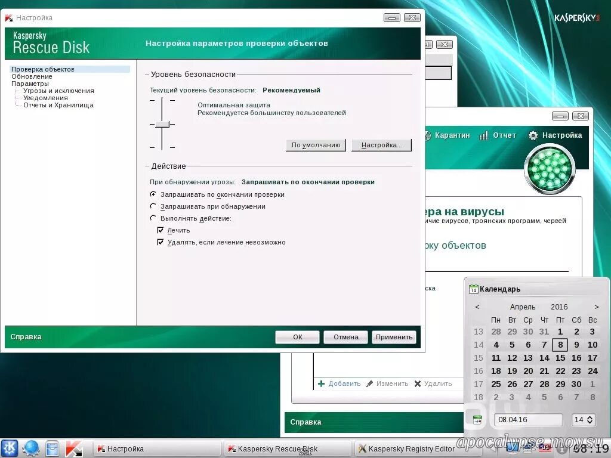Click Справка in the Настройка window footer

(26, 337)
